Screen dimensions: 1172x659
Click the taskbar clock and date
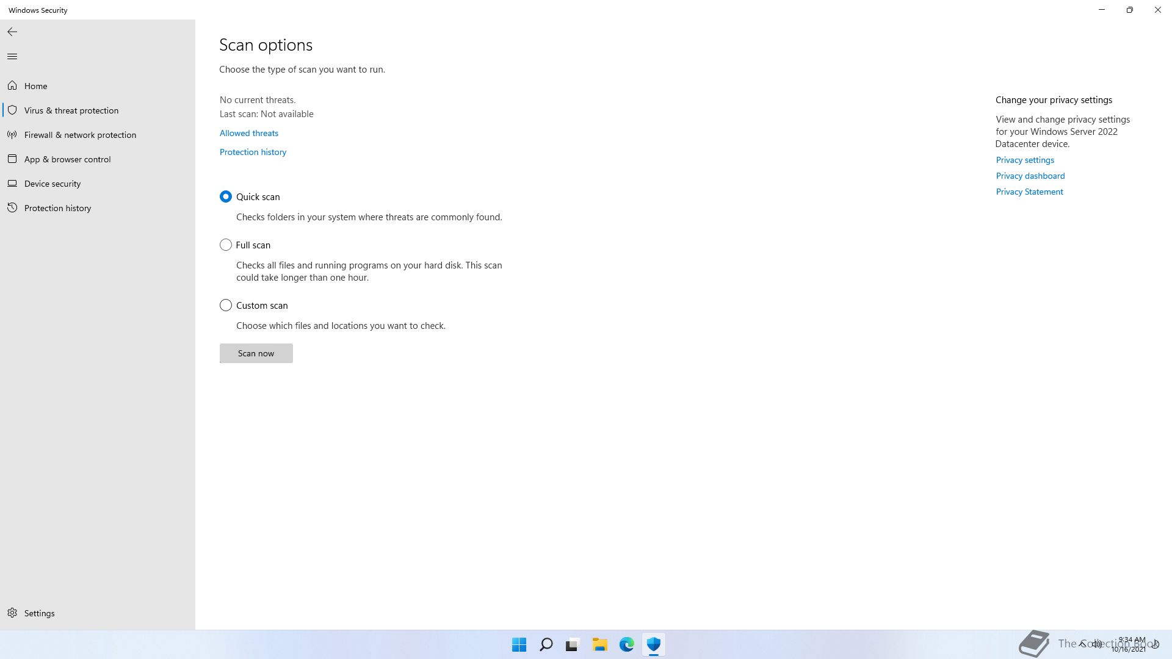tap(1129, 644)
